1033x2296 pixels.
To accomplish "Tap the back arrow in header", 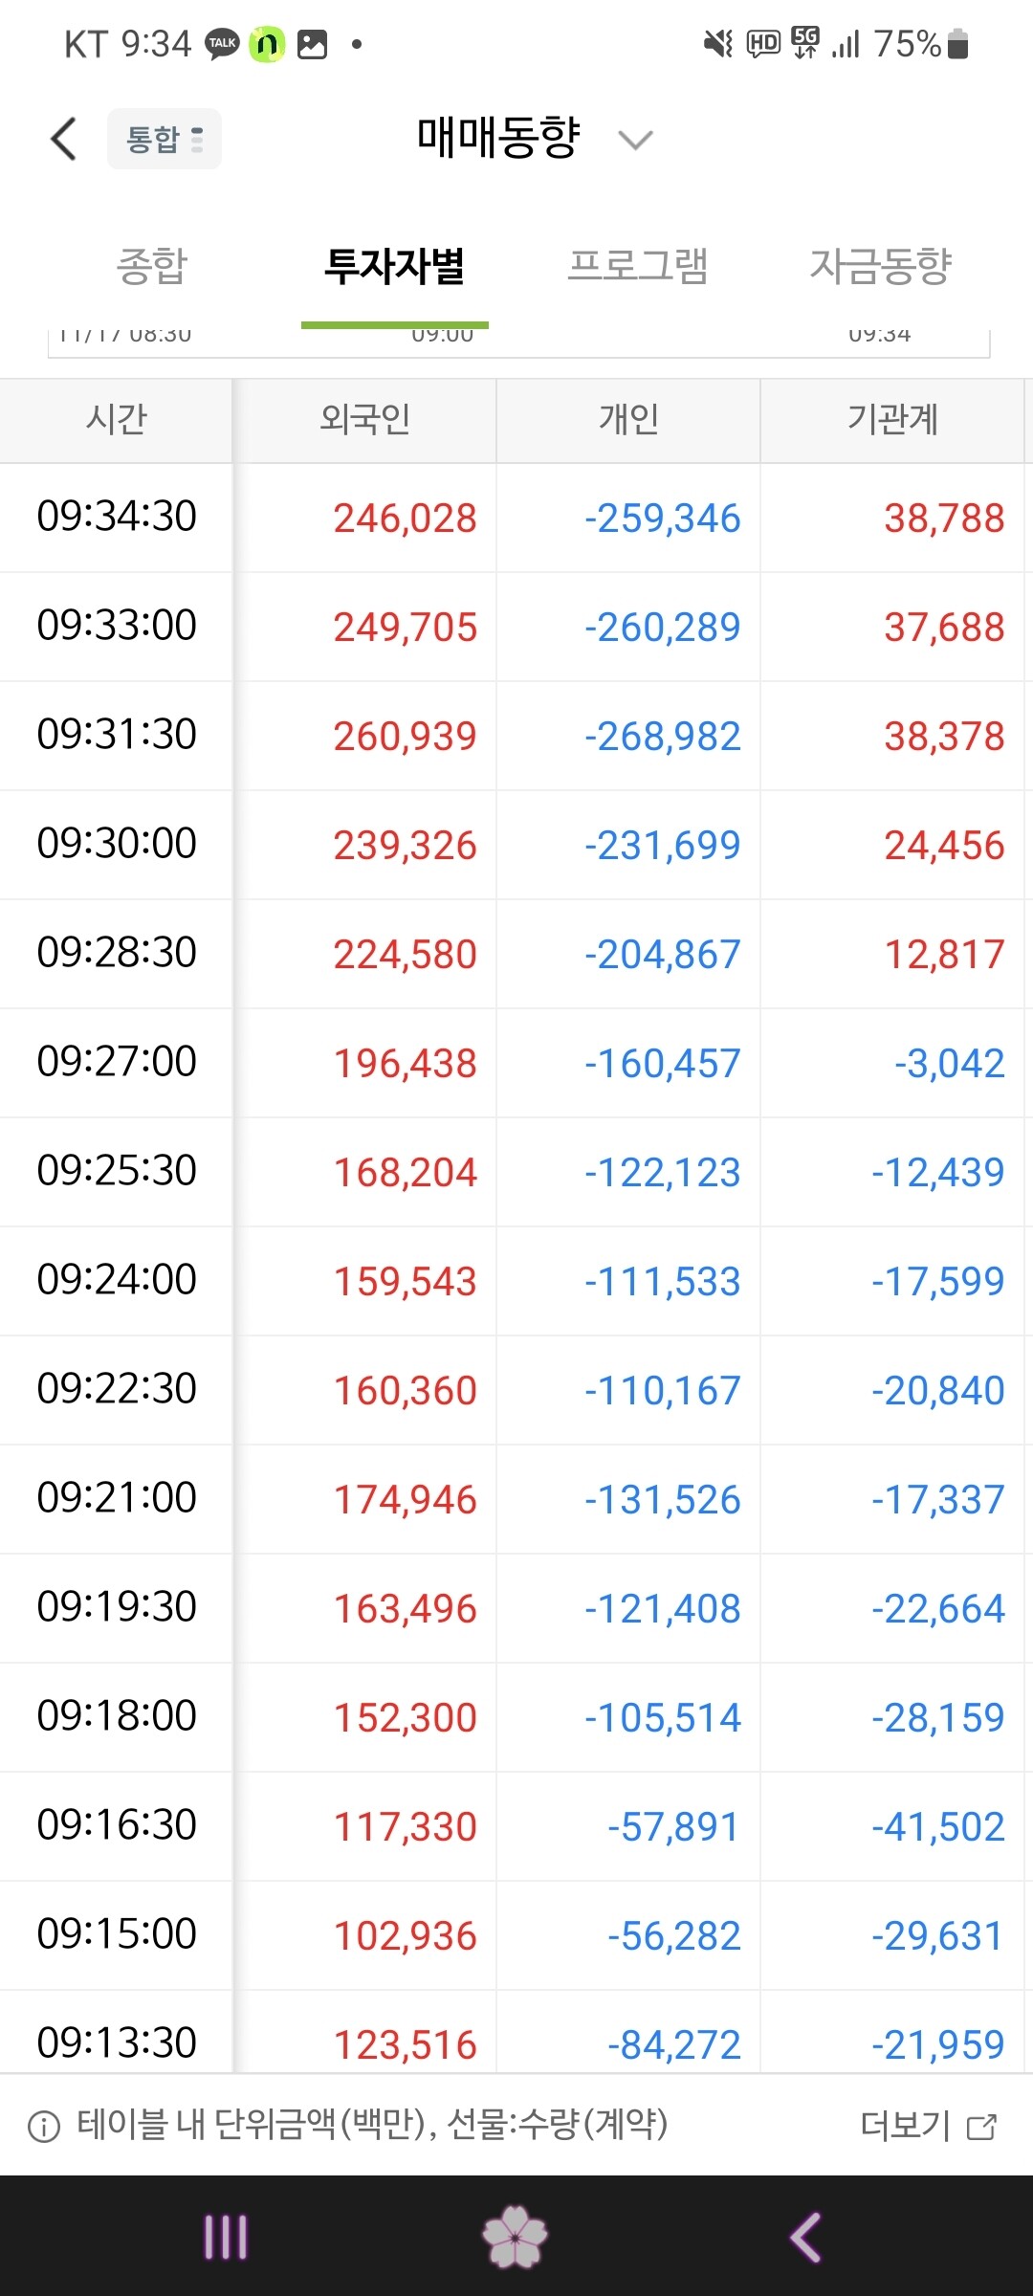I will coord(63,140).
